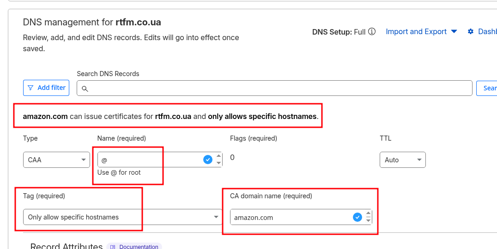The height and width of the screenshot is (249, 497).
Task: Click the Add filter button
Action: [46, 88]
